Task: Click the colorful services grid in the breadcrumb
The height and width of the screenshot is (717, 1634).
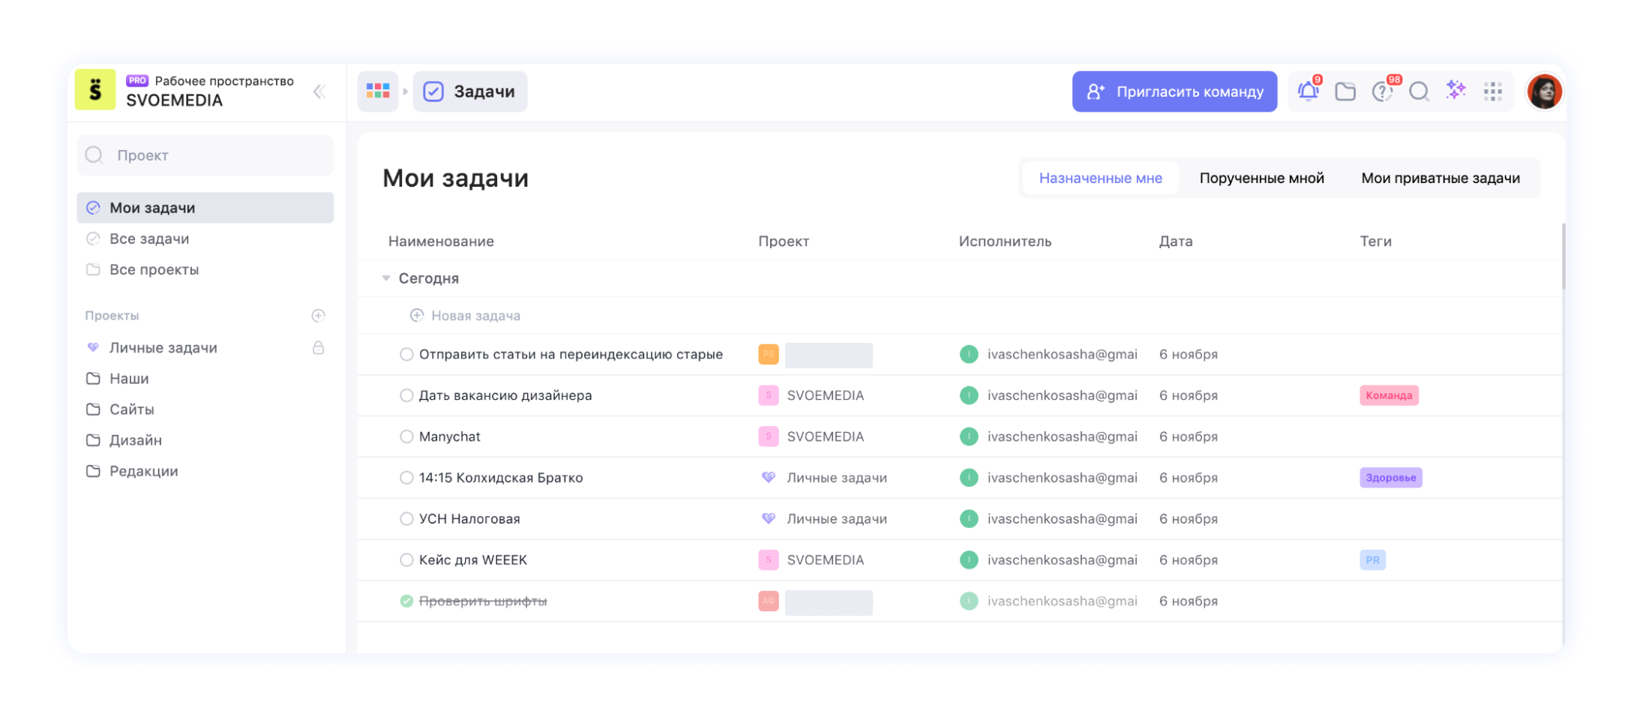Action: tap(377, 91)
